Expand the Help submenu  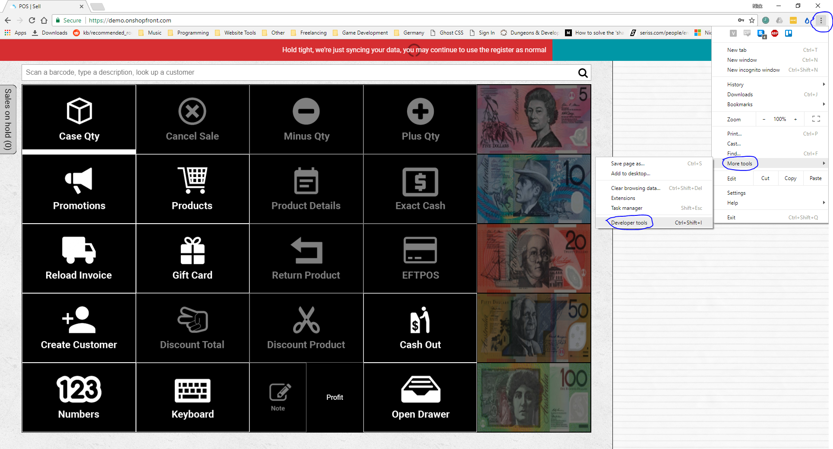point(732,203)
